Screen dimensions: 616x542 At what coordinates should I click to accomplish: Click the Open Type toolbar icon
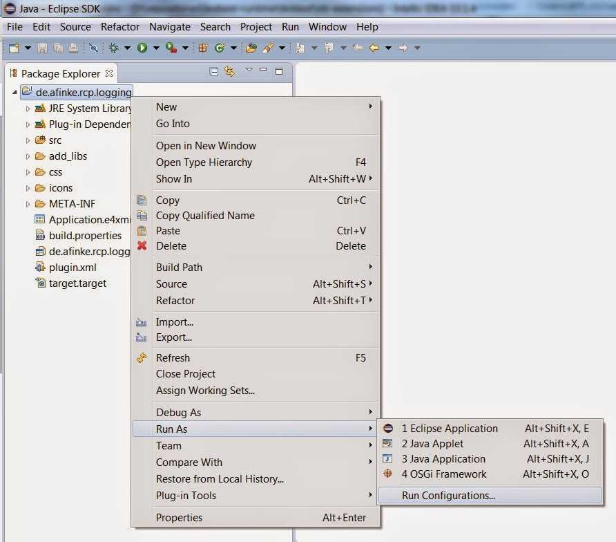(x=251, y=48)
